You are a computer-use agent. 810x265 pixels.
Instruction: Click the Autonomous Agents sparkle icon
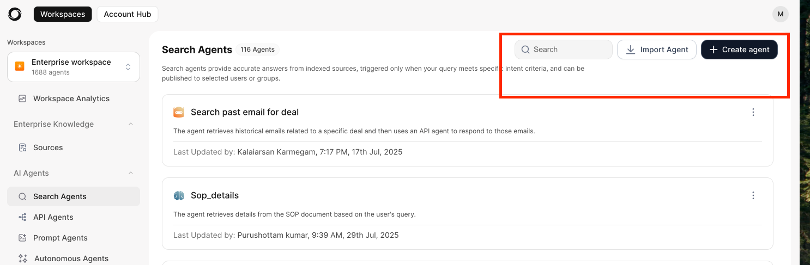(22, 258)
